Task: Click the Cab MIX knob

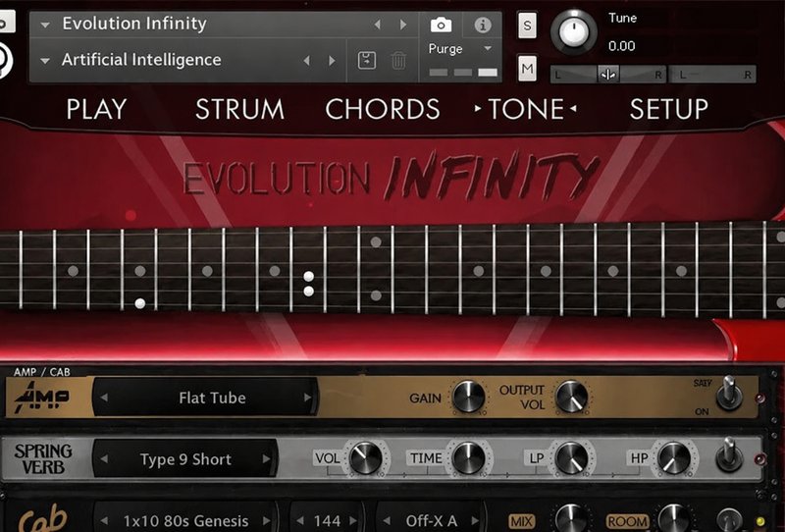Action: tap(571, 519)
